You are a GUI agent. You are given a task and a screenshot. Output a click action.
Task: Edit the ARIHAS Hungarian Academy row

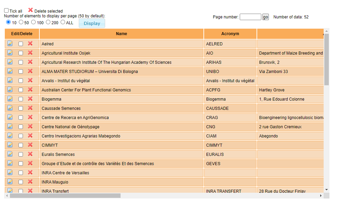pyautogui.click(x=10, y=62)
